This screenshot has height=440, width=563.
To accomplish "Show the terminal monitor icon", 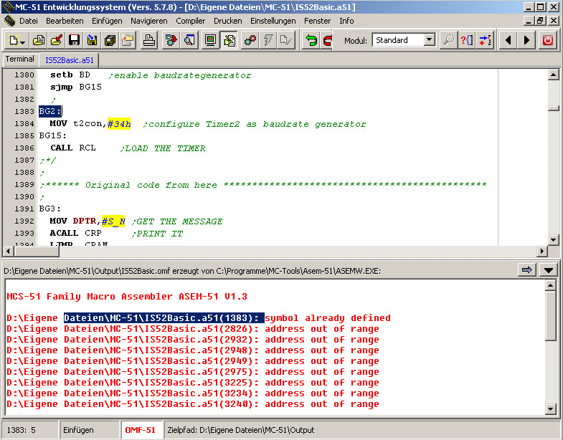I will 210,40.
